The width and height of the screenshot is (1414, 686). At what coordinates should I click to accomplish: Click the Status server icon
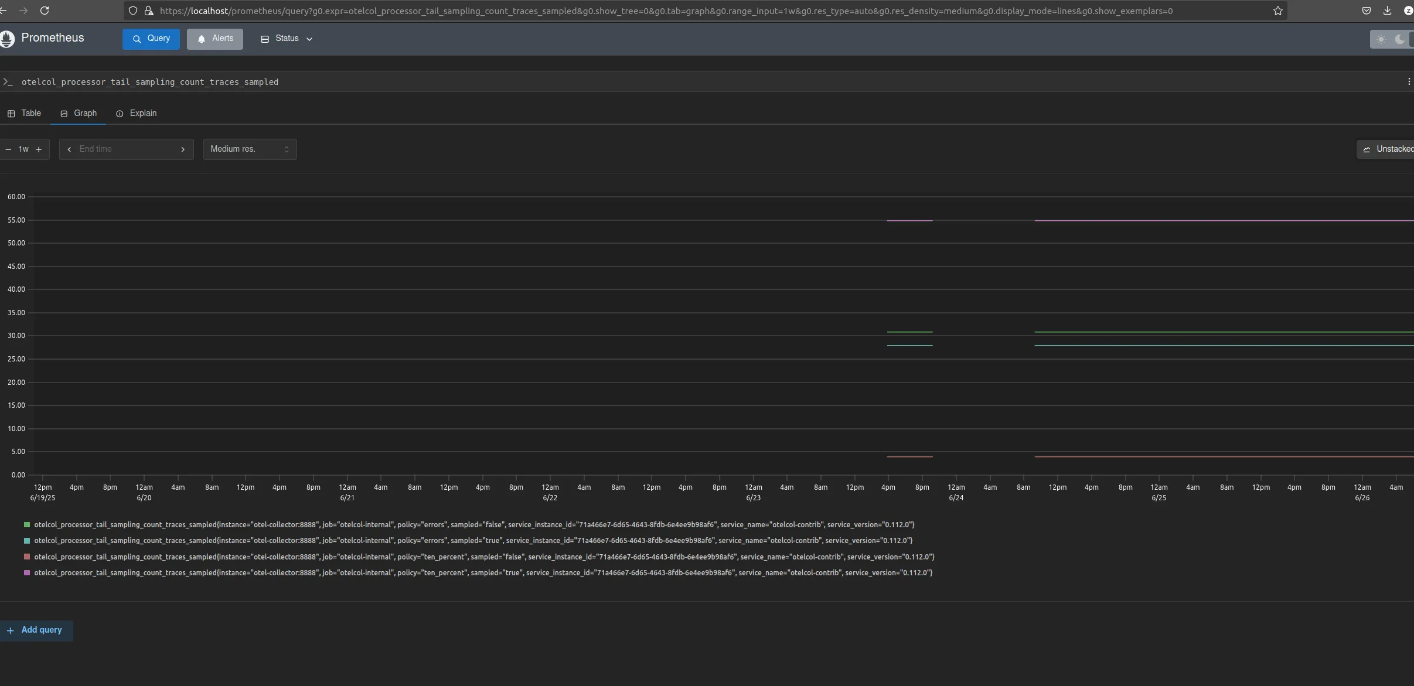(x=265, y=39)
